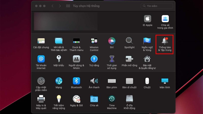
Task: Click the Tìm kiếm search field
Action: click(x=160, y=6)
